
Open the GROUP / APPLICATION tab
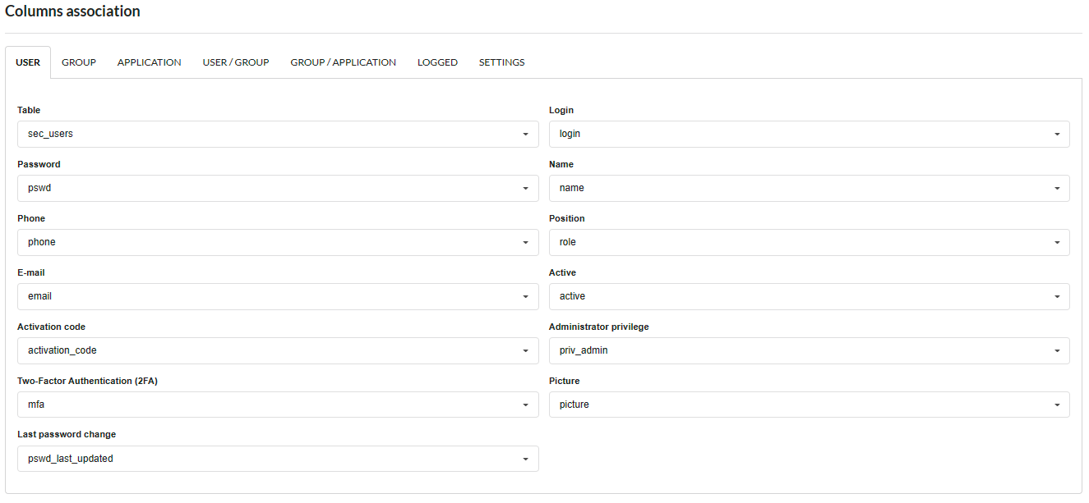(x=343, y=62)
